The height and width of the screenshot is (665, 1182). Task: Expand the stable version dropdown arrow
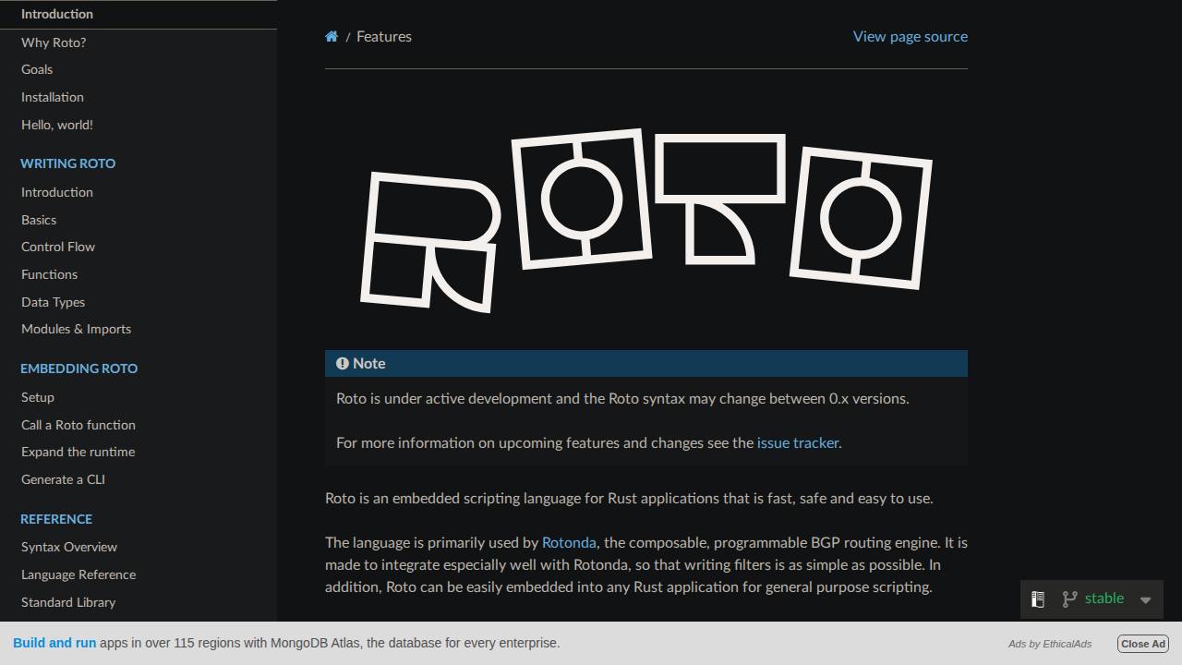pos(1145,600)
